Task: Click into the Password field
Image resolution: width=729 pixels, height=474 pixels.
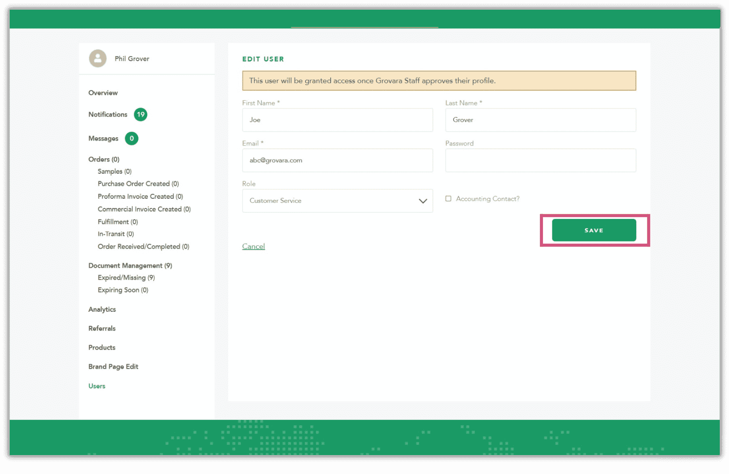Action: [x=540, y=160]
